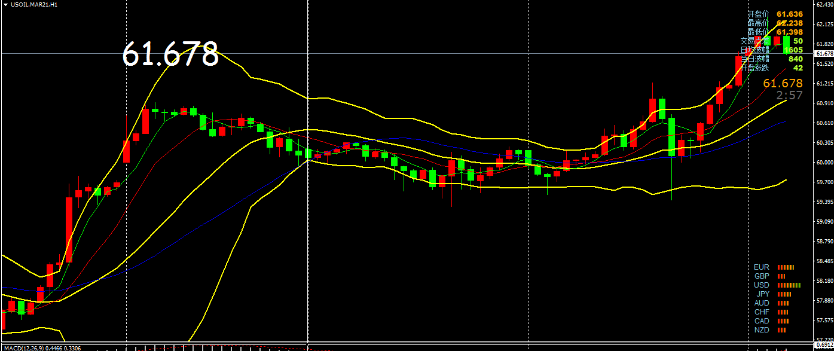834x351 pixels.
Task: Click the high price value 62.238
Action: tap(790, 23)
